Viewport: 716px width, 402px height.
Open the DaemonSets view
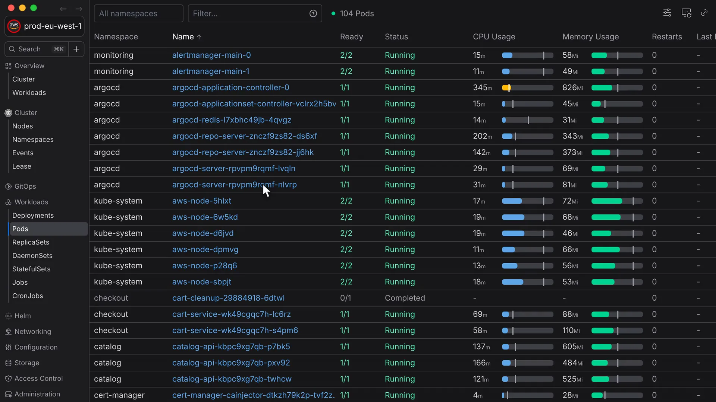(x=32, y=256)
